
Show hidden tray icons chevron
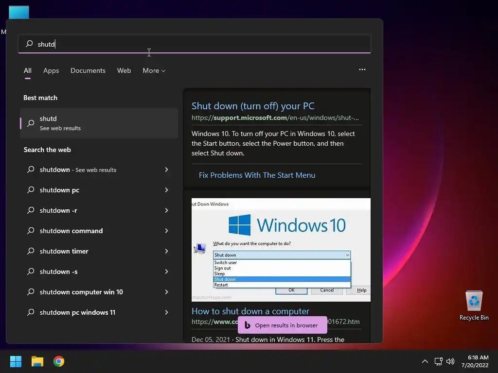click(x=425, y=361)
